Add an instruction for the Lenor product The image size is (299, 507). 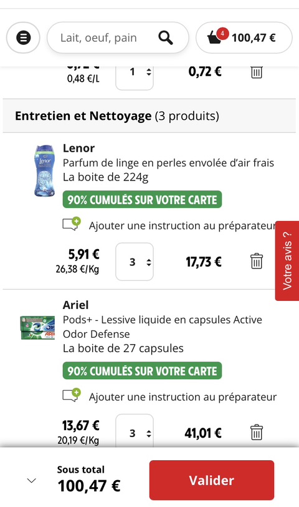click(x=183, y=225)
